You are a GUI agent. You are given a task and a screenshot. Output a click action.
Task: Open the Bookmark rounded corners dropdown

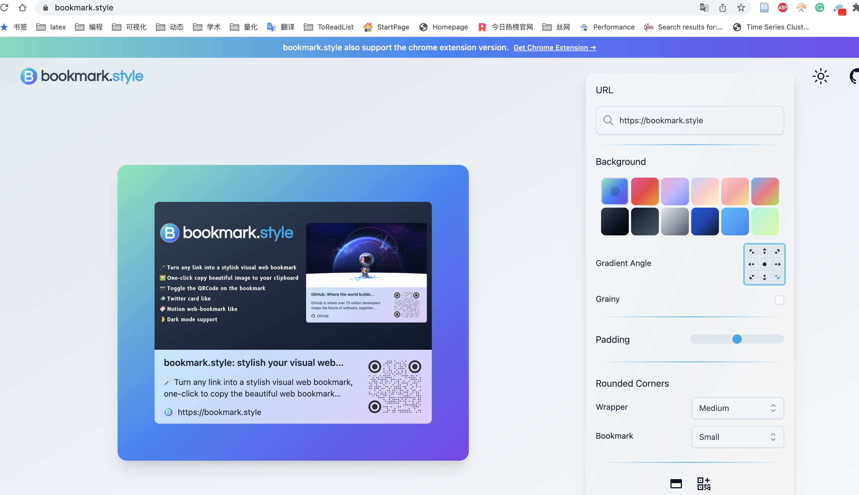tap(737, 437)
